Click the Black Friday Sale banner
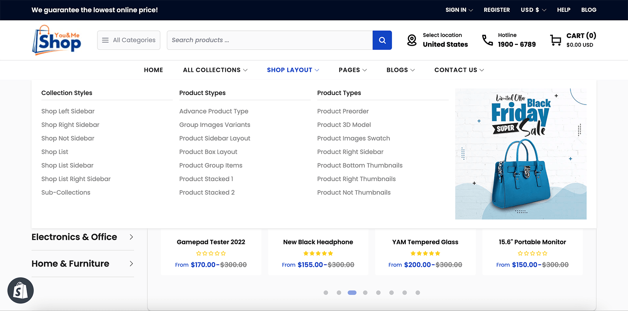The height and width of the screenshot is (311, 628). [521, 154]
